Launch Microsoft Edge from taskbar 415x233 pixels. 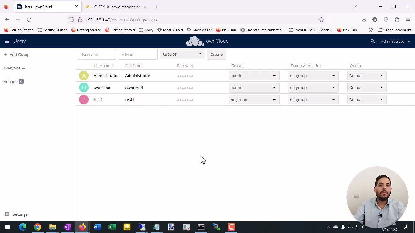(x=23, y=227)
